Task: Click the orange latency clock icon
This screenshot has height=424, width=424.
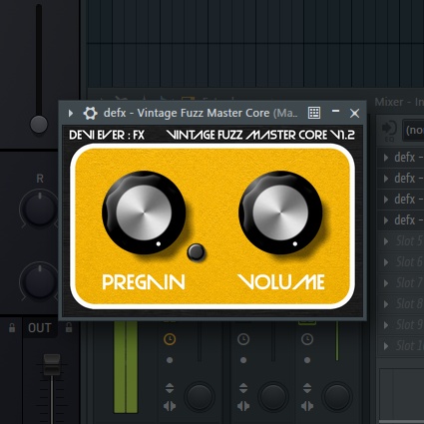Action: point(170,339)
